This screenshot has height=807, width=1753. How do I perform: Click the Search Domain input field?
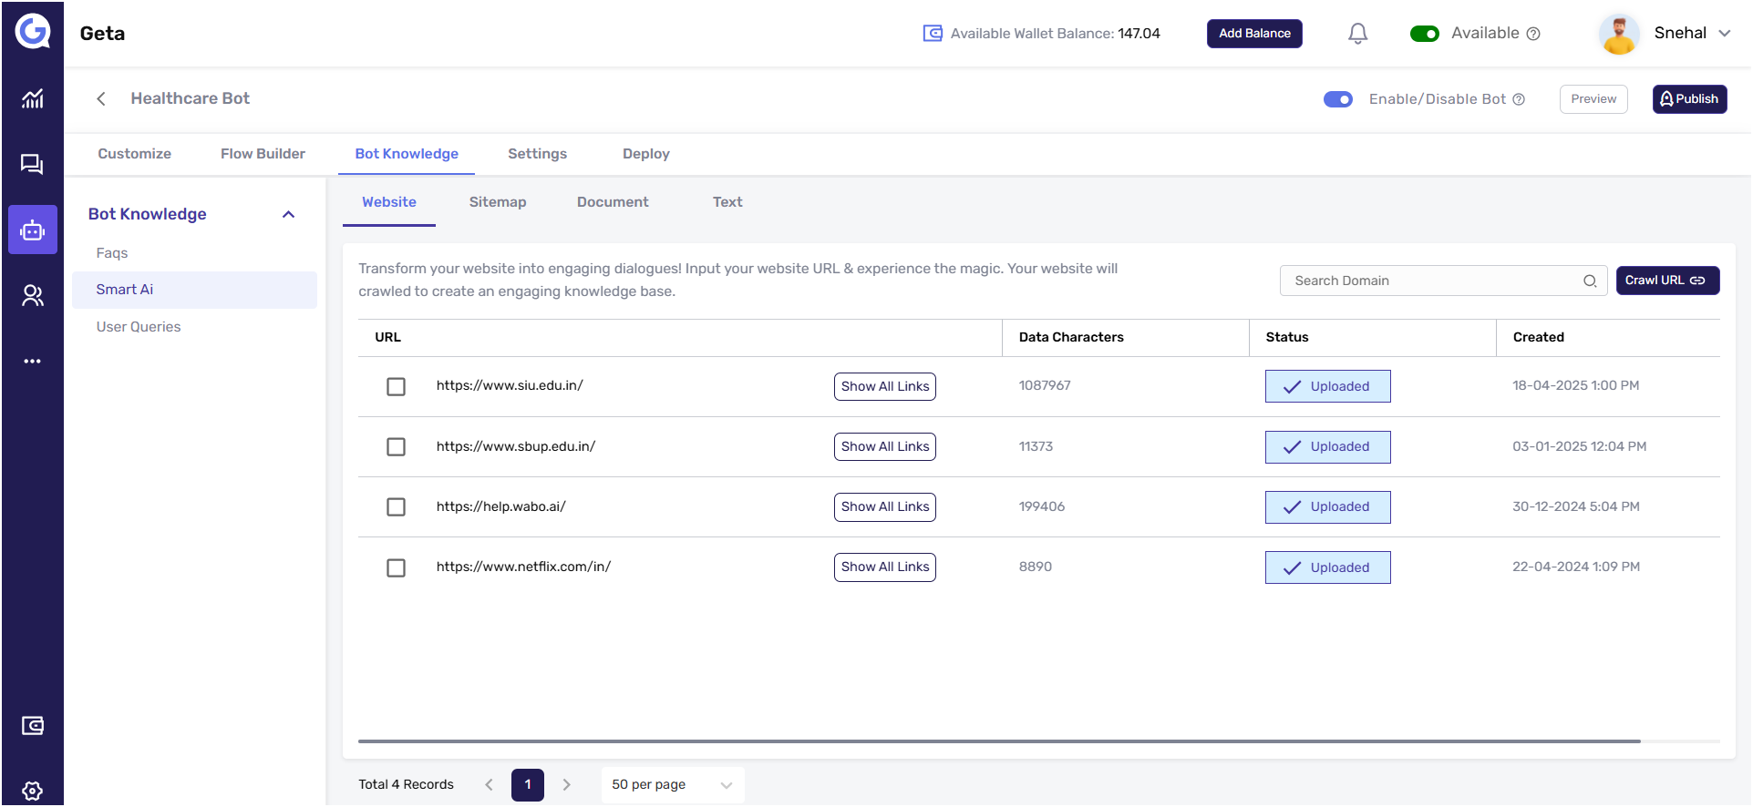click(x=1431, y=281)
